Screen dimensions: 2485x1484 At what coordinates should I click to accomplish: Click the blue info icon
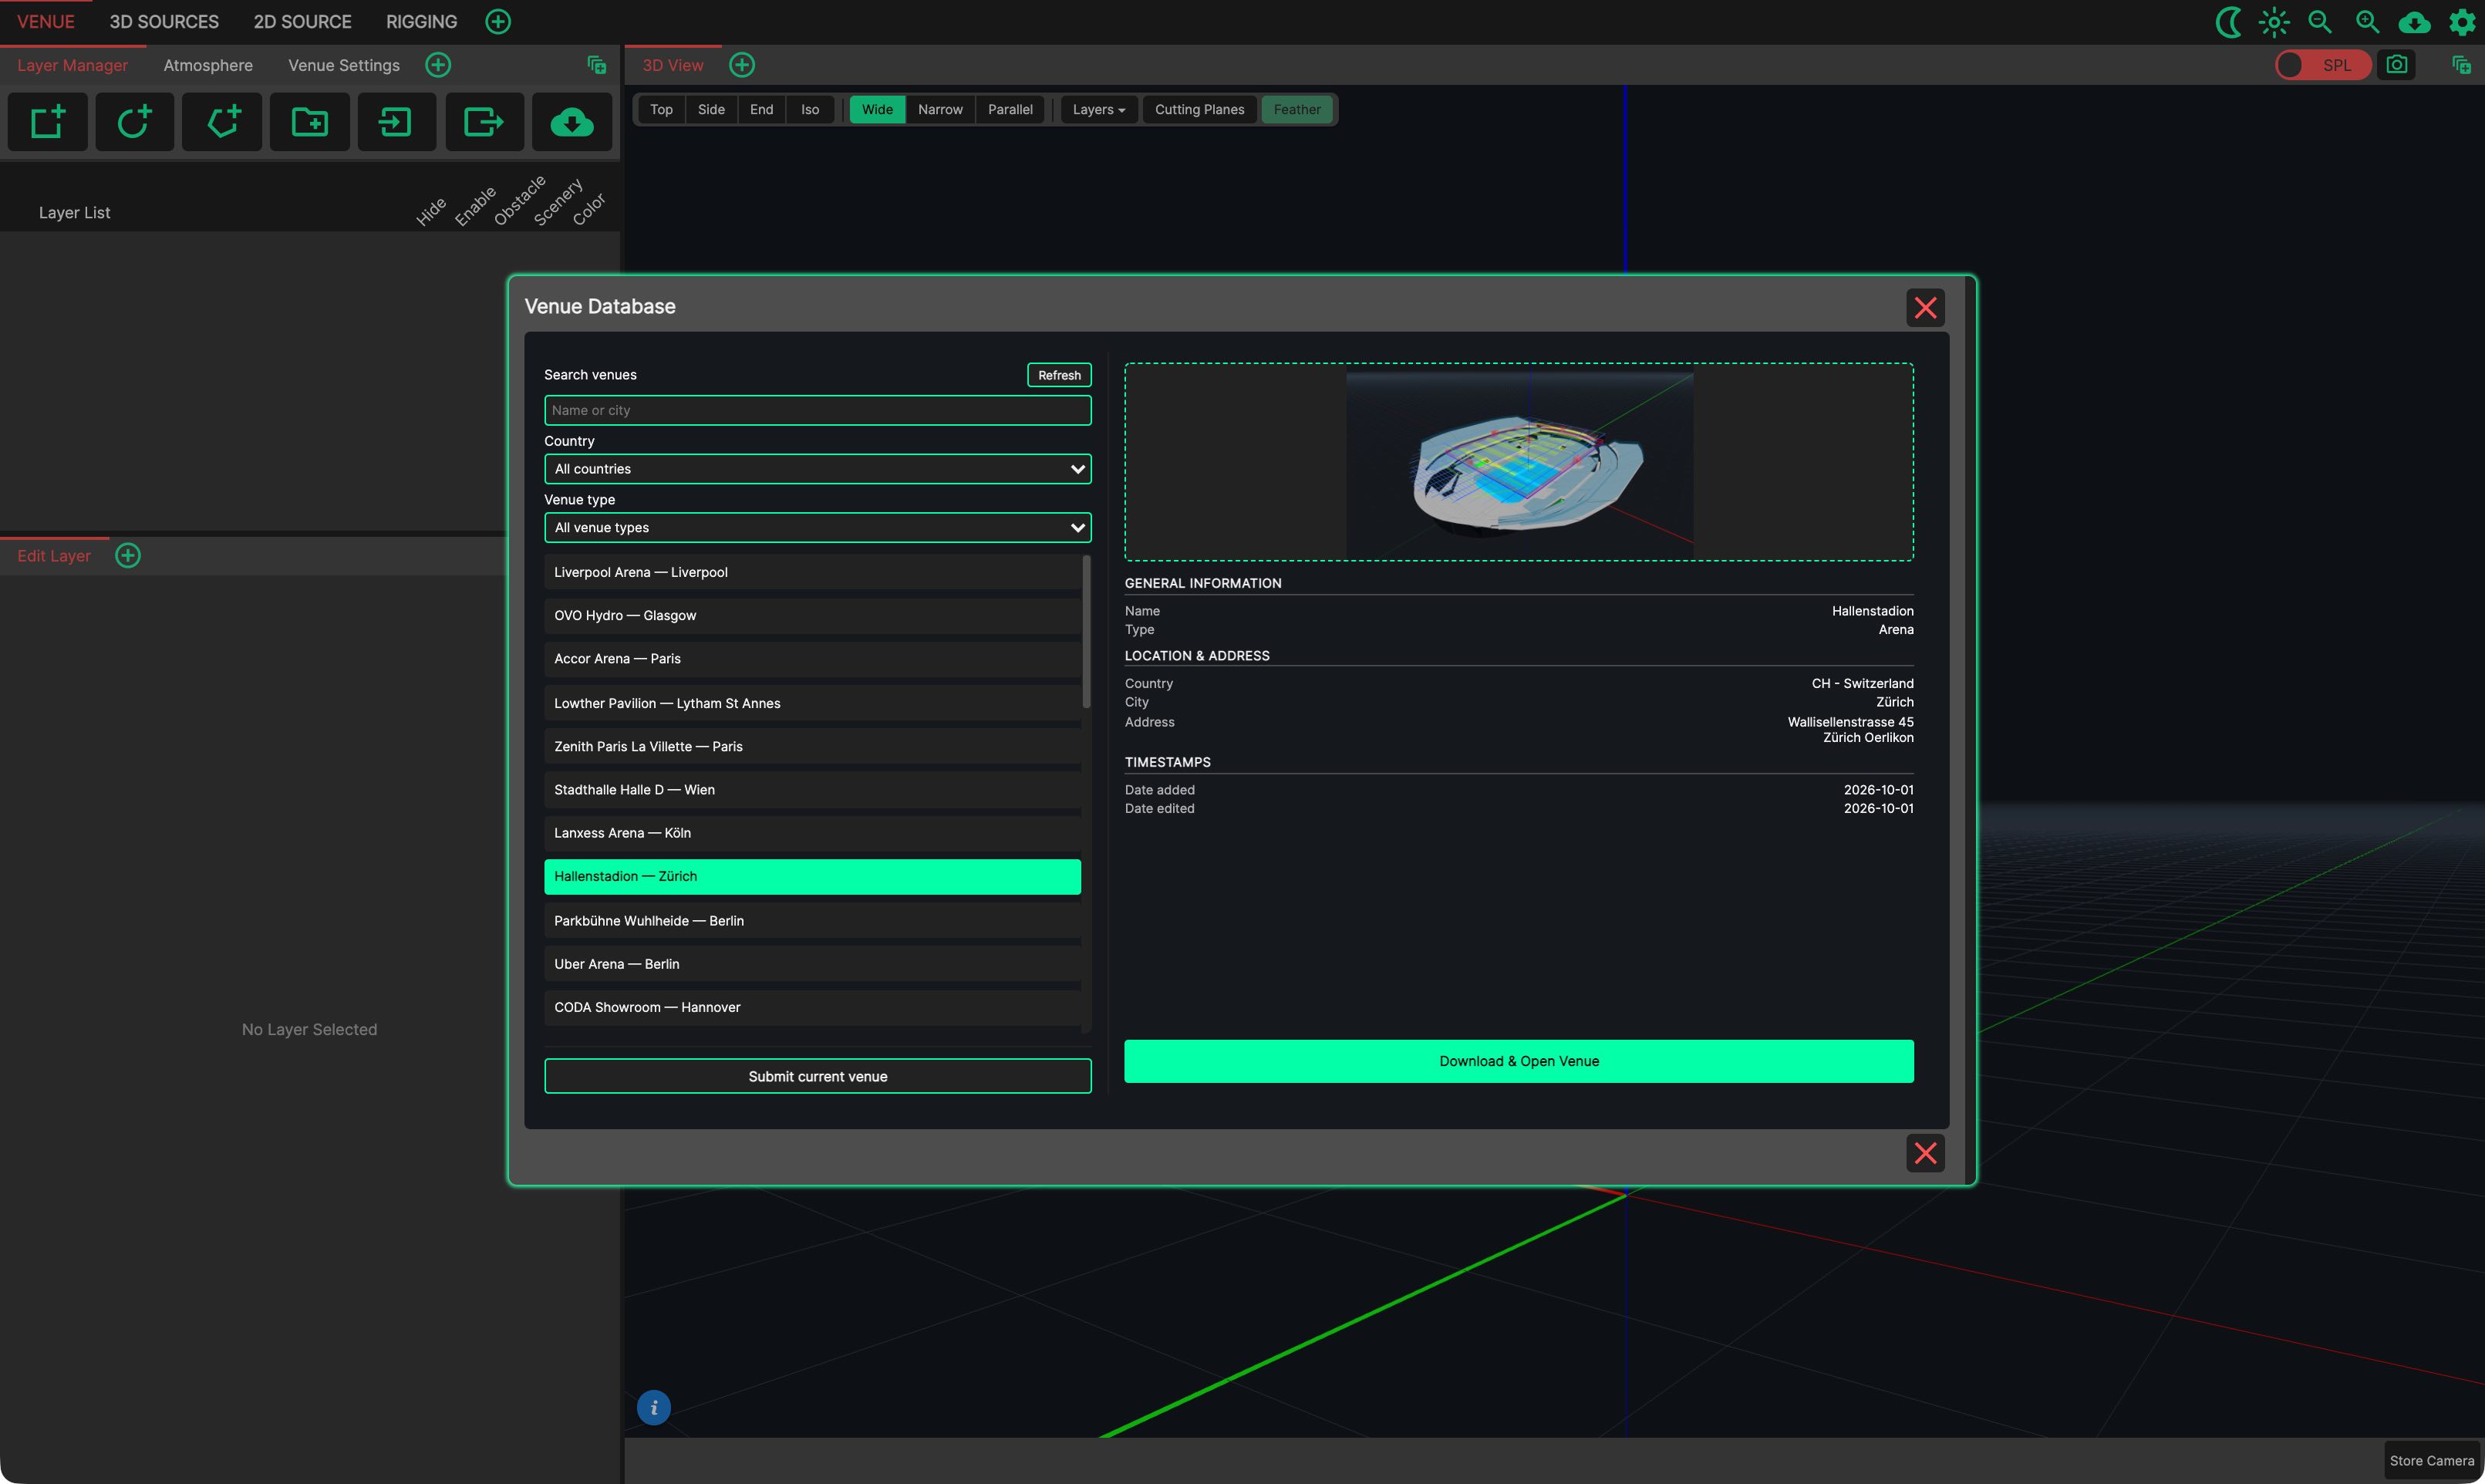click(654, 1408)
